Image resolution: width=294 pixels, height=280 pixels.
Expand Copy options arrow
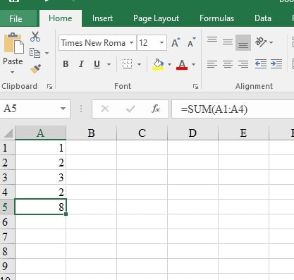tap(47, 53)
